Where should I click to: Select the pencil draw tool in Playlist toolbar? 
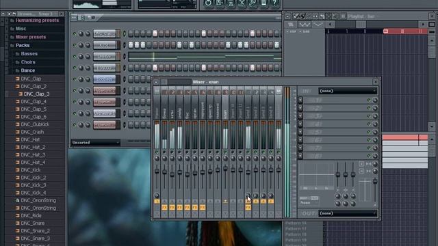click(296, 16)
